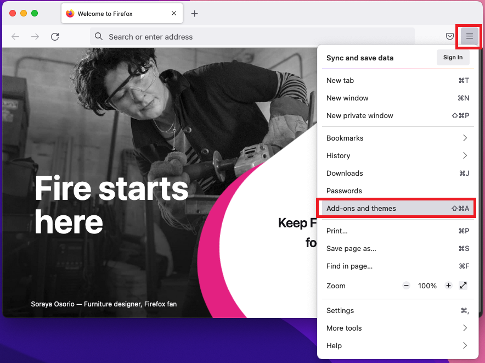Choose New window menu item
The image size is (485, 363).
pyautogui.click(x=398, y=98)
